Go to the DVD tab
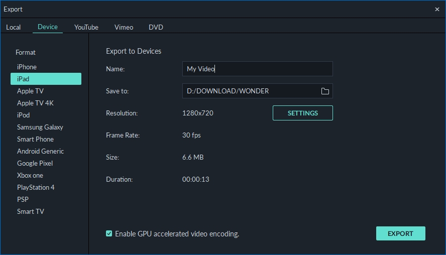Image resolution: width=446 pixels, height=255 pixels. tap(156, 27)
